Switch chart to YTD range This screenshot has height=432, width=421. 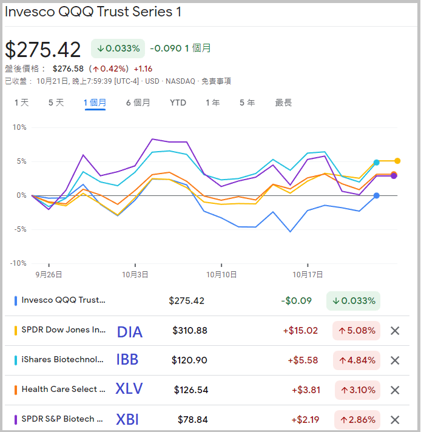click(178, 103)
